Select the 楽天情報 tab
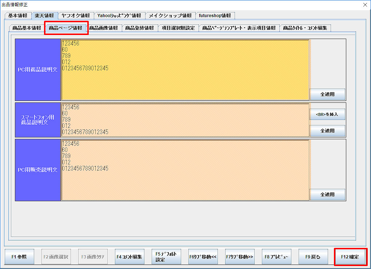This screenshot has width=371, height=269. [44, 16]
